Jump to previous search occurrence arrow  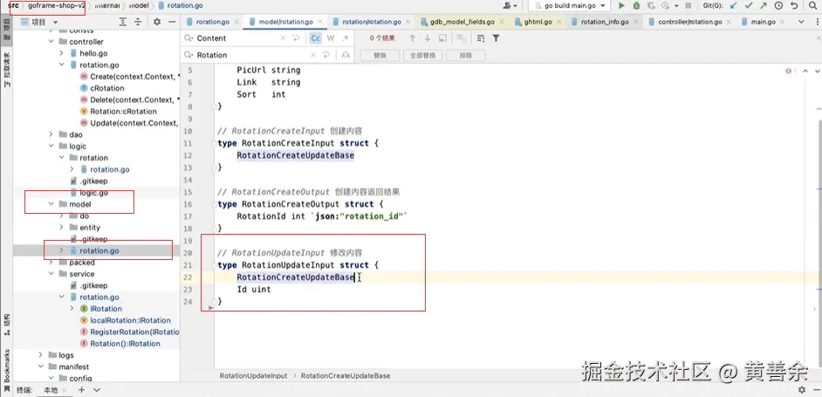pos(412,38)
